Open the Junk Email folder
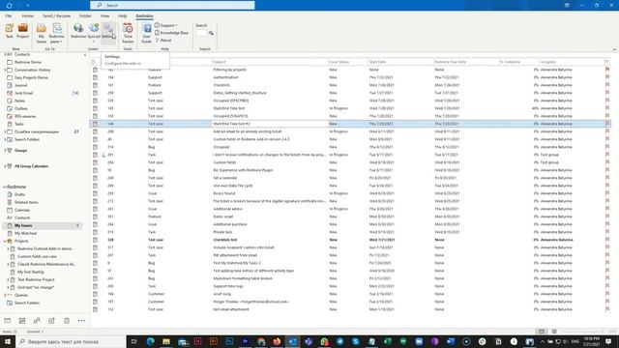 point(23,93)
